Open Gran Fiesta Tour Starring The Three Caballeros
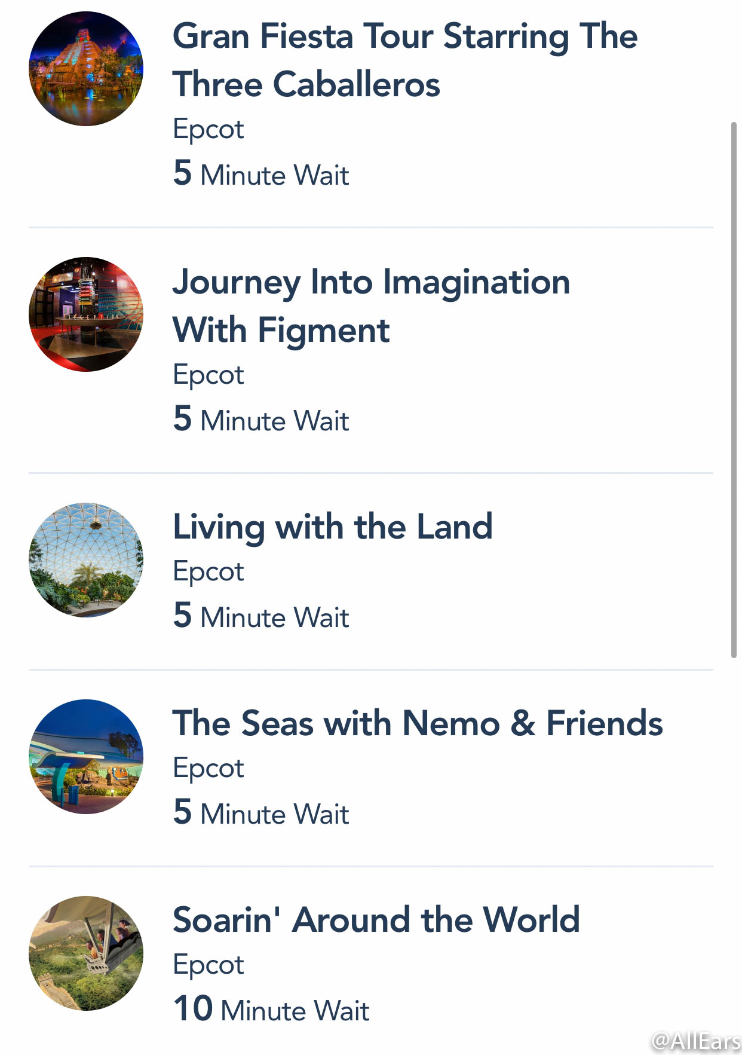 pos(405,60)
